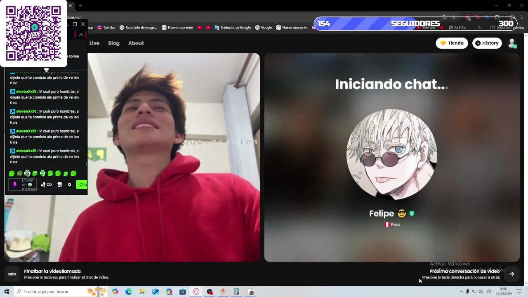Open the microphone app in taskbar
The image size is (528, 297).
pyautogui.click(x=223, y=292)
